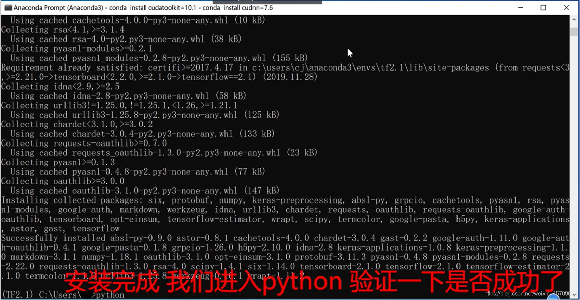580x300 pixels.
Task: Click 'Collecting urllib3' line
Action: (119, 106)
